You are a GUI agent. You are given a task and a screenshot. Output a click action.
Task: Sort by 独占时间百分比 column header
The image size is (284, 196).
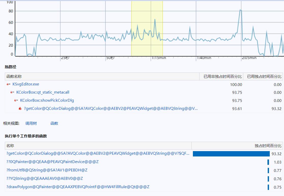pyautogui.click(x=237, y=146)
